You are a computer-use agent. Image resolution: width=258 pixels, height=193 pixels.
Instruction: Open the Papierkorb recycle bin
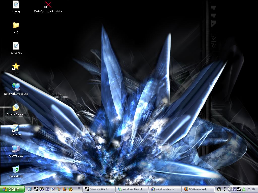(16, 169)
